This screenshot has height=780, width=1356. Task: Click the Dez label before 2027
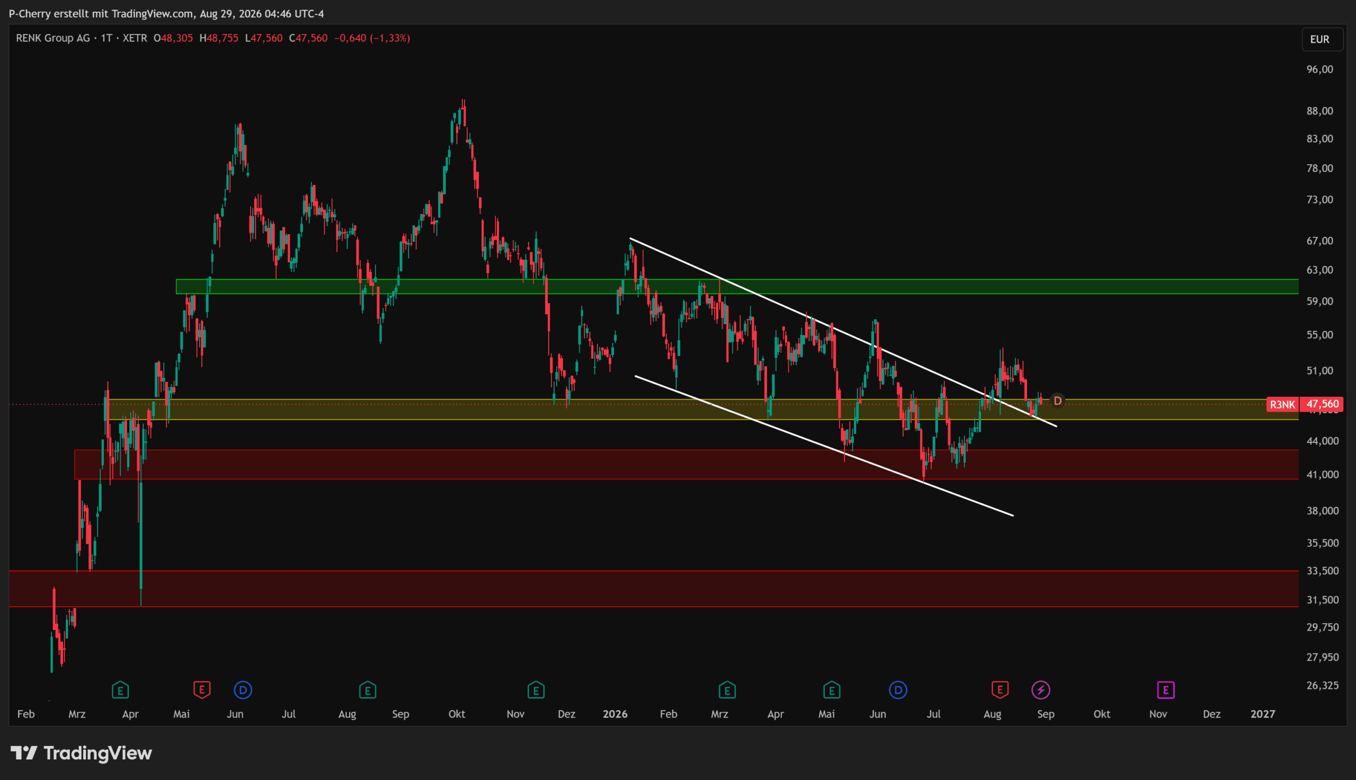click(1211, 714)
